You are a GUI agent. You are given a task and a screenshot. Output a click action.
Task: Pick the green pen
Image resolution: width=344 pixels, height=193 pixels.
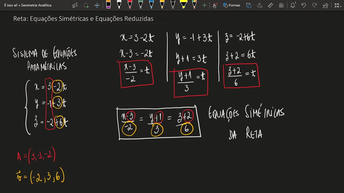click(141, 5)
